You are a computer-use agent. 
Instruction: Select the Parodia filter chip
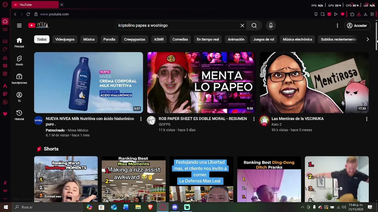coord(109,39)
